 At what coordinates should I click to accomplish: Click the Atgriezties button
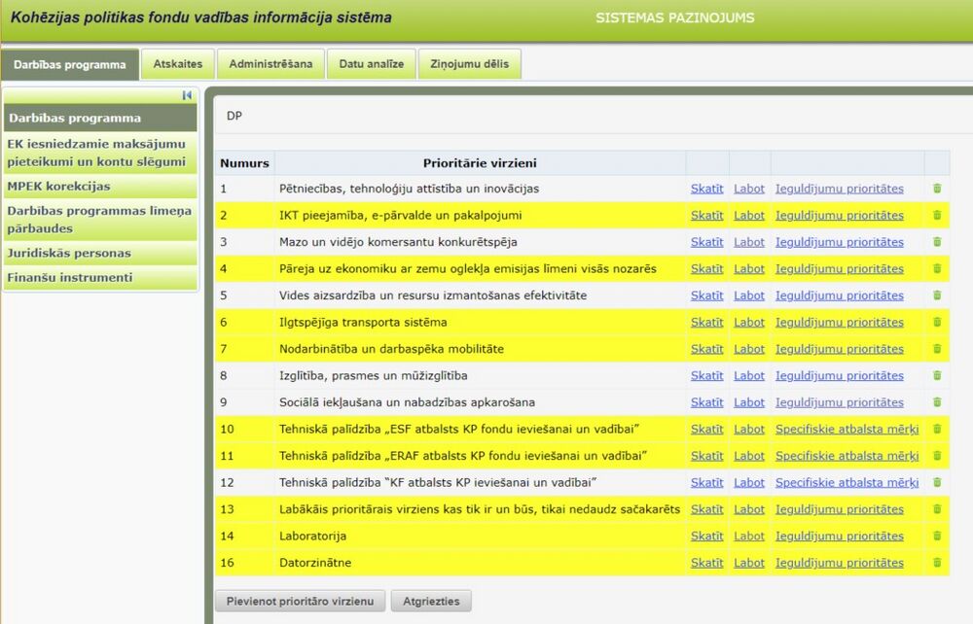[x=431, y=601]
